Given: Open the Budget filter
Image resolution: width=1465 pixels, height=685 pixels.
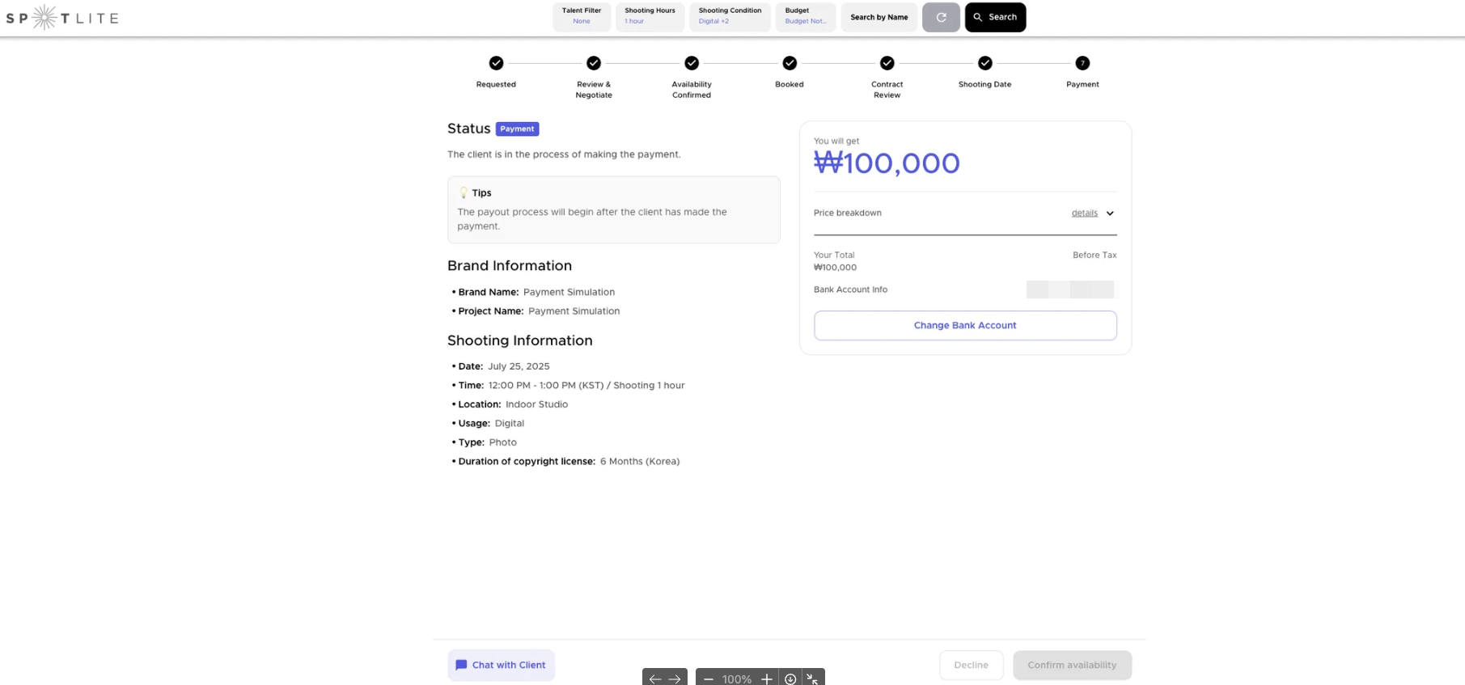Looking at the screenshot, I should click(x=805, y=17).
